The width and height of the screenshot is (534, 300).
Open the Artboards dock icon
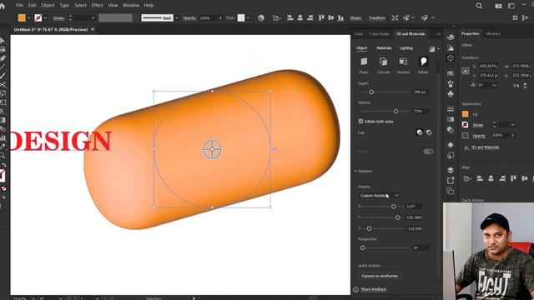click(451, 191)
